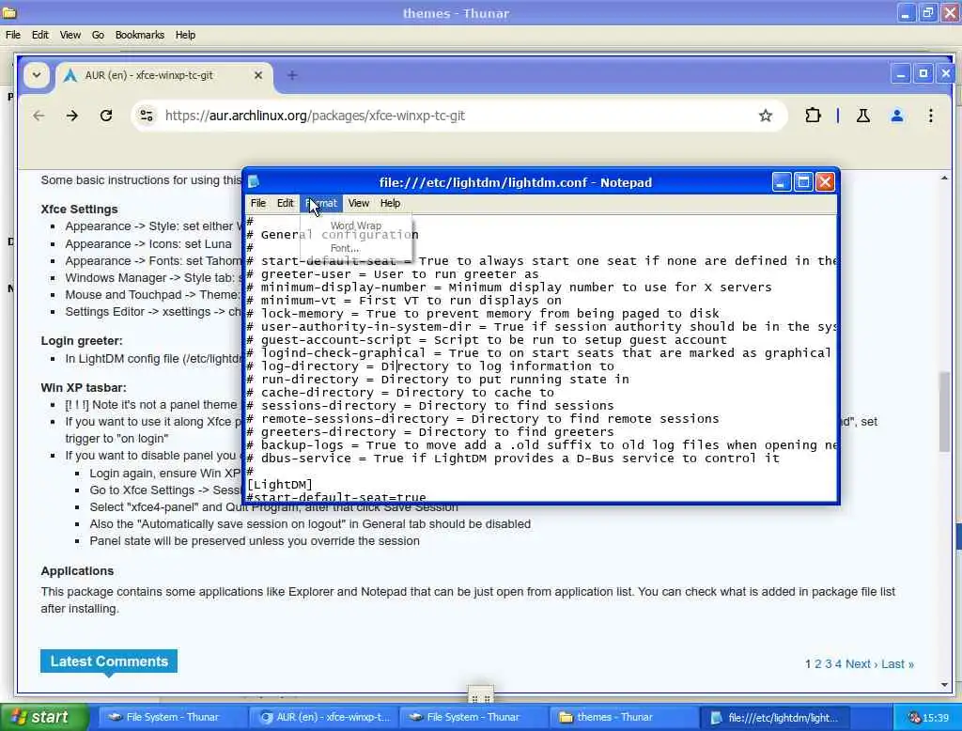
Task: Go forward in the browser
Action: pos(72,116)
